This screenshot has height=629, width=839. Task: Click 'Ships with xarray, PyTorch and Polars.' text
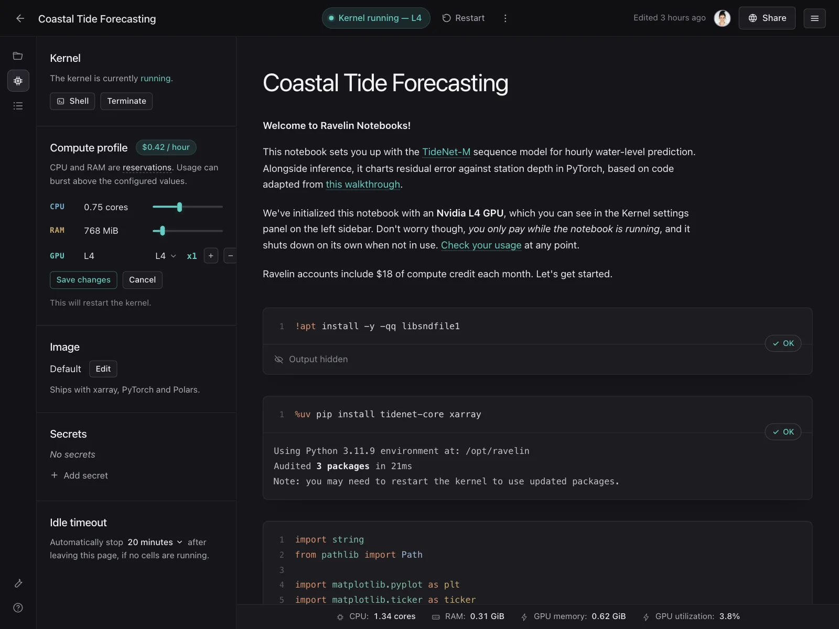(125, 390)
